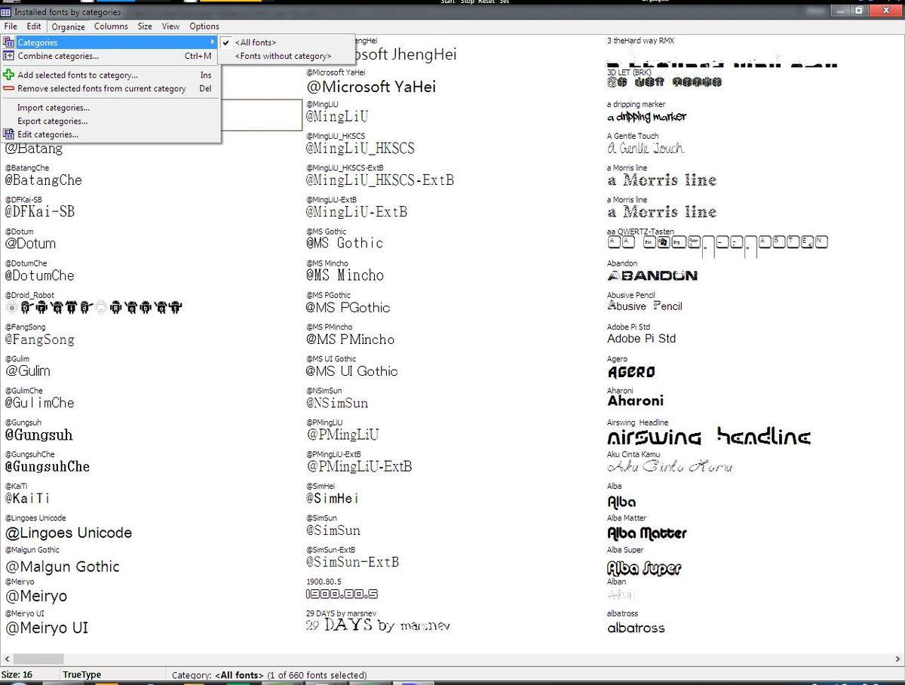Expand the Categories submenu arrow
The width and height of the screenshot is (905, 685).
(213, 43)
